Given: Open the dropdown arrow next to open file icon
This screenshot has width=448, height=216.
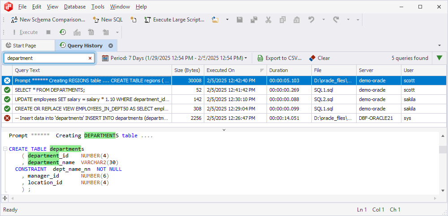Looking at the screenshot, I should (228, 20).
